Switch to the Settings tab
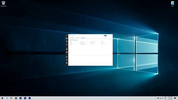 click(72, 38)
